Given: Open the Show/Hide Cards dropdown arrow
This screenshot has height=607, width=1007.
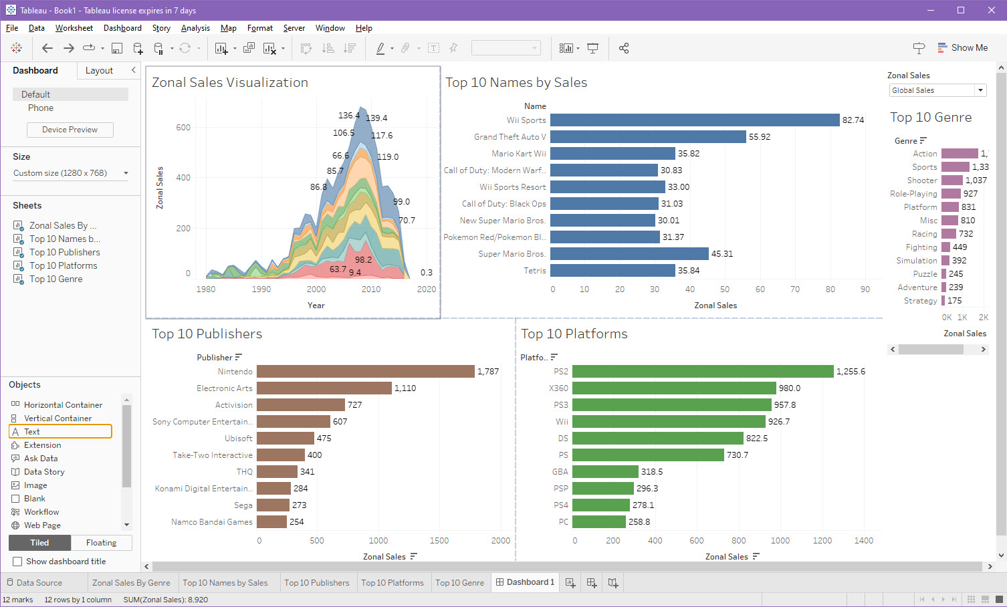Looking at the screenshot, I should click(578, 48).
